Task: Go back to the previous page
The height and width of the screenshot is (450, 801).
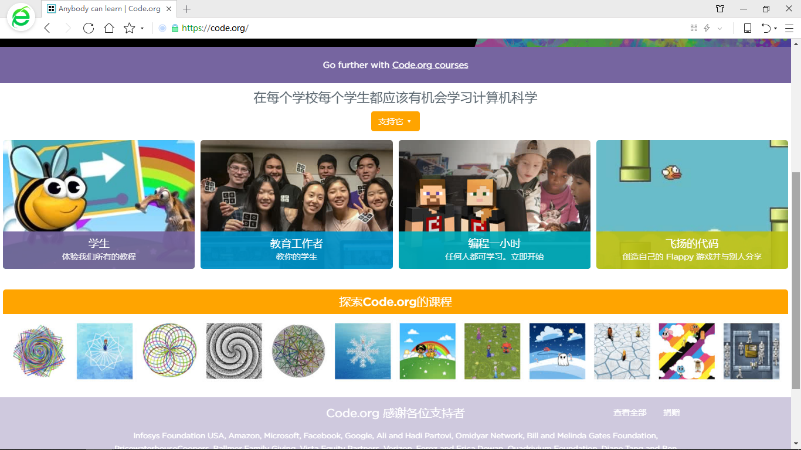Action: point(47,28)
